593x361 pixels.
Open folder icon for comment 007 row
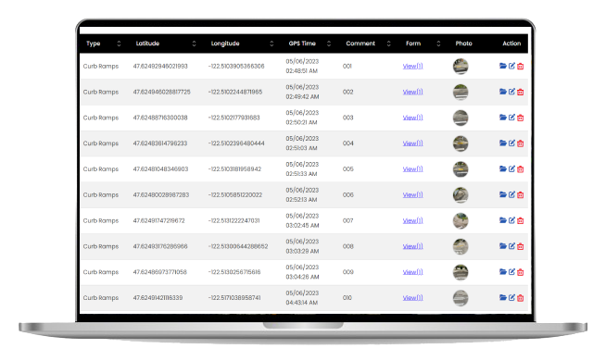(x=502, y=220)
